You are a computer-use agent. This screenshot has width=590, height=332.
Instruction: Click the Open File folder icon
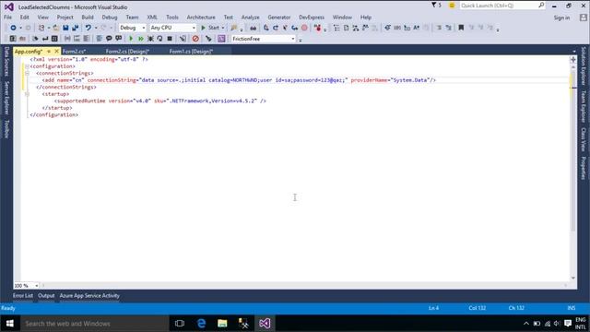(x=55, y=28)
